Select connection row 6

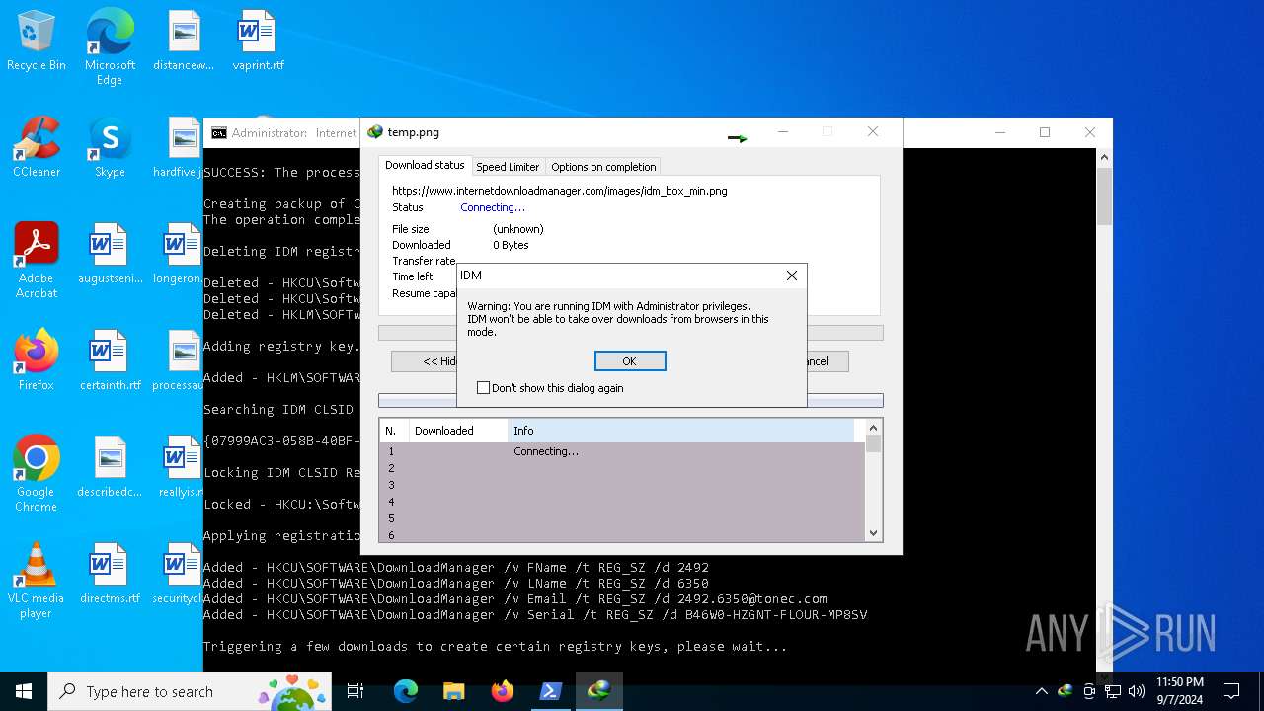pos(622,535)
